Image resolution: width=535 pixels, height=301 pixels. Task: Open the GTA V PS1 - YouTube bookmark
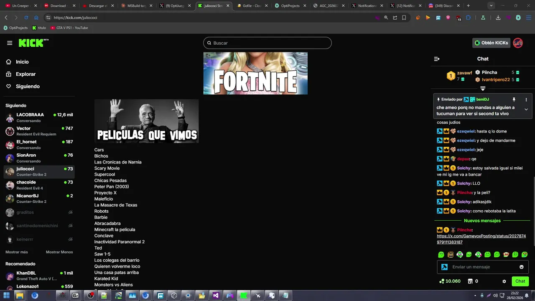(x=69, y=28)
